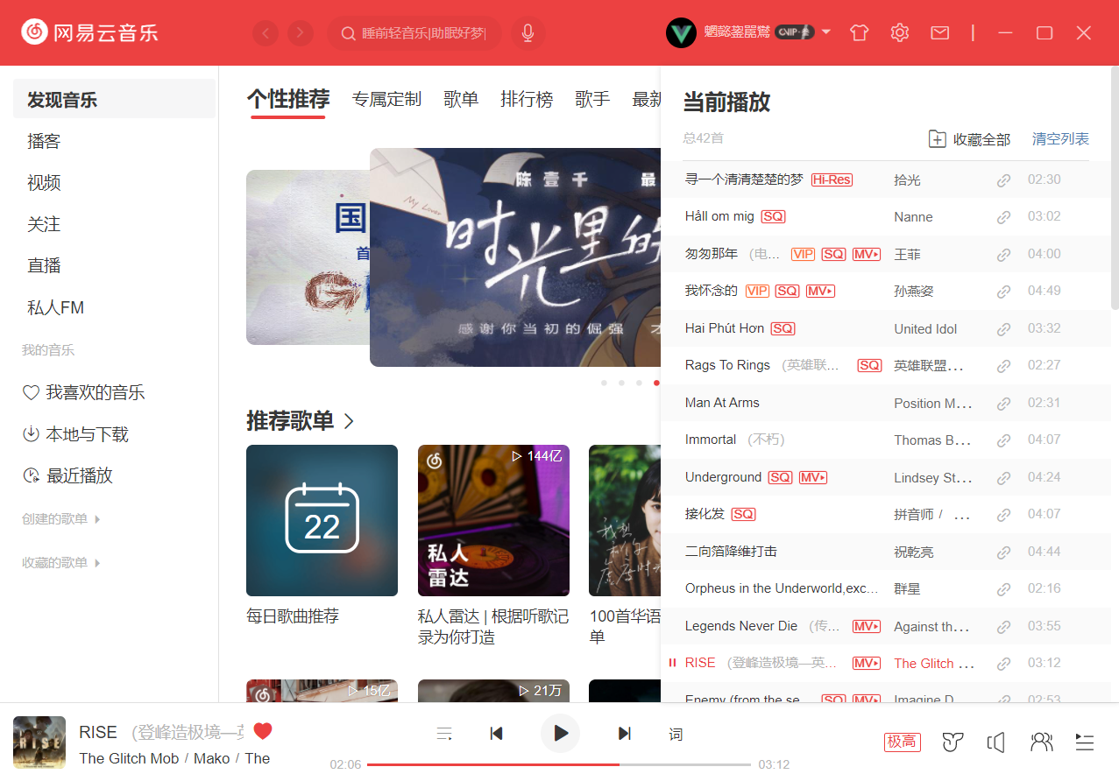Select song row Hai Phút Hơn
The width and height of the screenshot is (1119, 781).
pyautogui.click(x=885, y=329)
